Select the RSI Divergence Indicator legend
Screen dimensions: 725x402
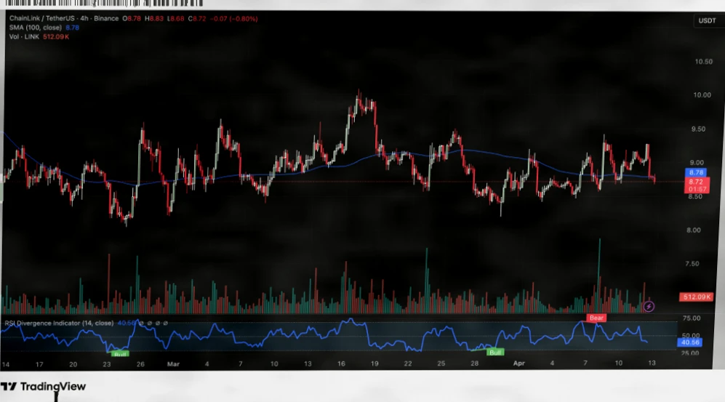click(57, 323)
